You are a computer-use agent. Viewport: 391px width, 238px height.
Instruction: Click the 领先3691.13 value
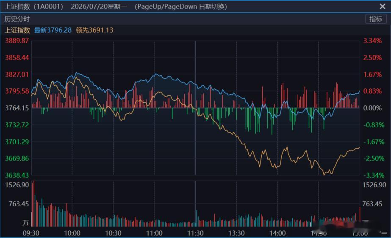click(94, 30)
